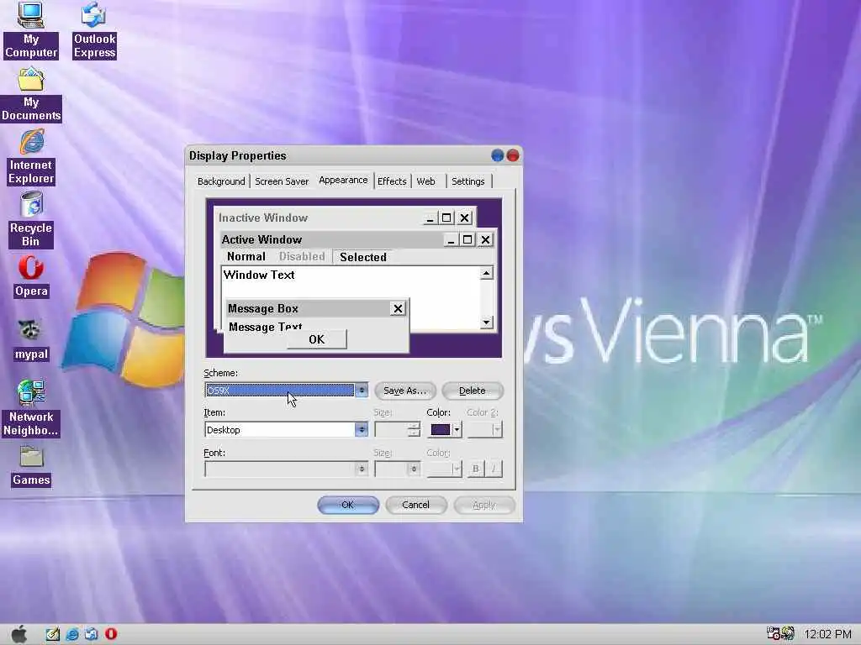Click the Save As... button

405,391
